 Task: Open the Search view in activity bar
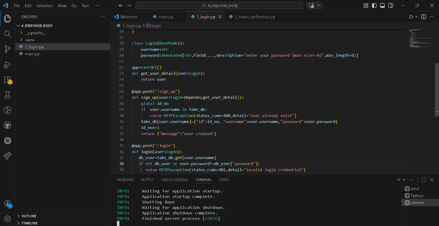tap(8, 34)
